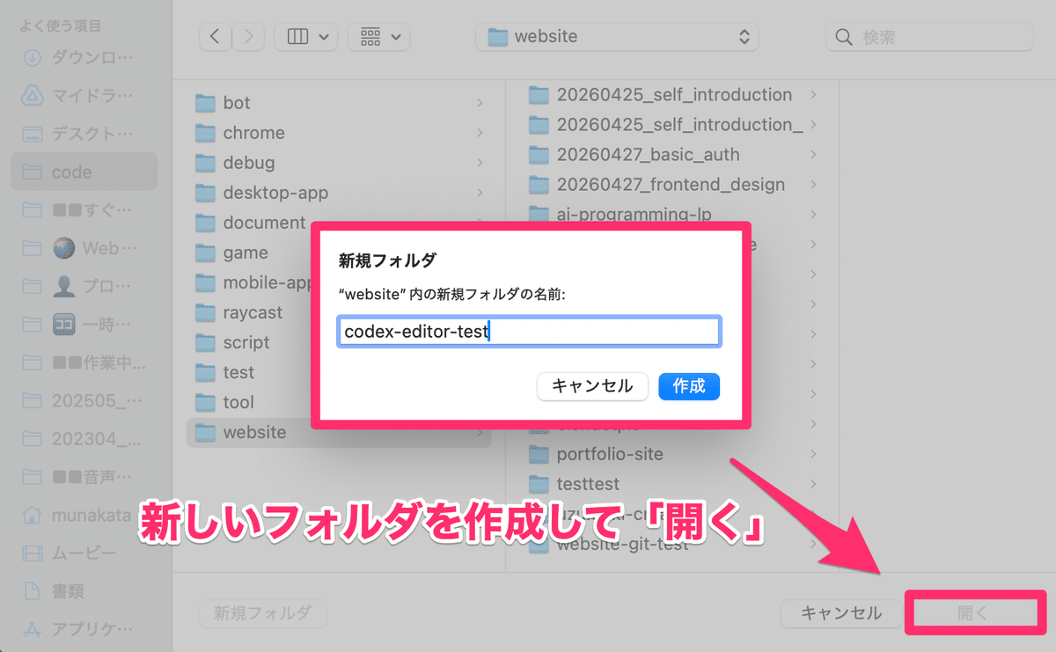Select the desktop-app folder
This screenshot has width=1056, height=652.
(x=339, y=193)
